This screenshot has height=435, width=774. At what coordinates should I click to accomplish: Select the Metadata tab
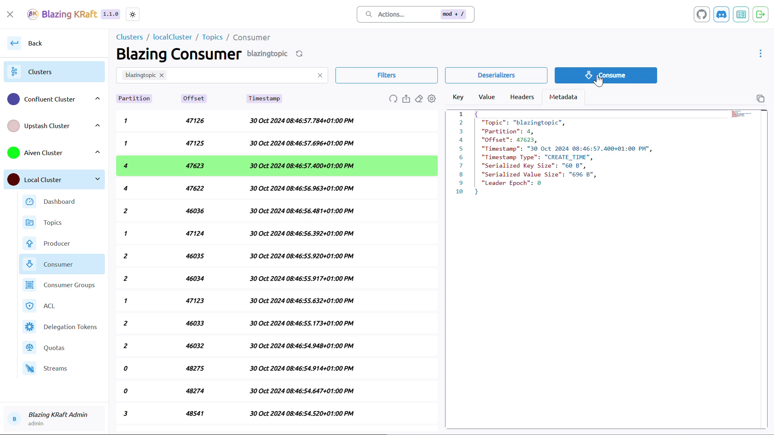click(x=563, y=97)
